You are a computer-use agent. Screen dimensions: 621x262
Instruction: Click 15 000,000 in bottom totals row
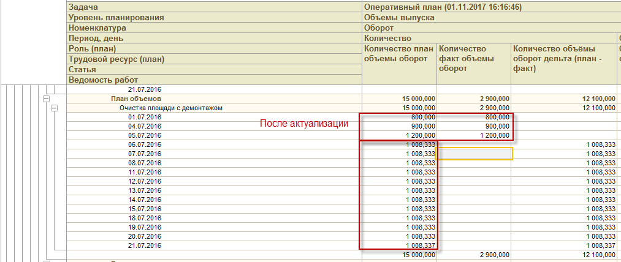[419, 255]
